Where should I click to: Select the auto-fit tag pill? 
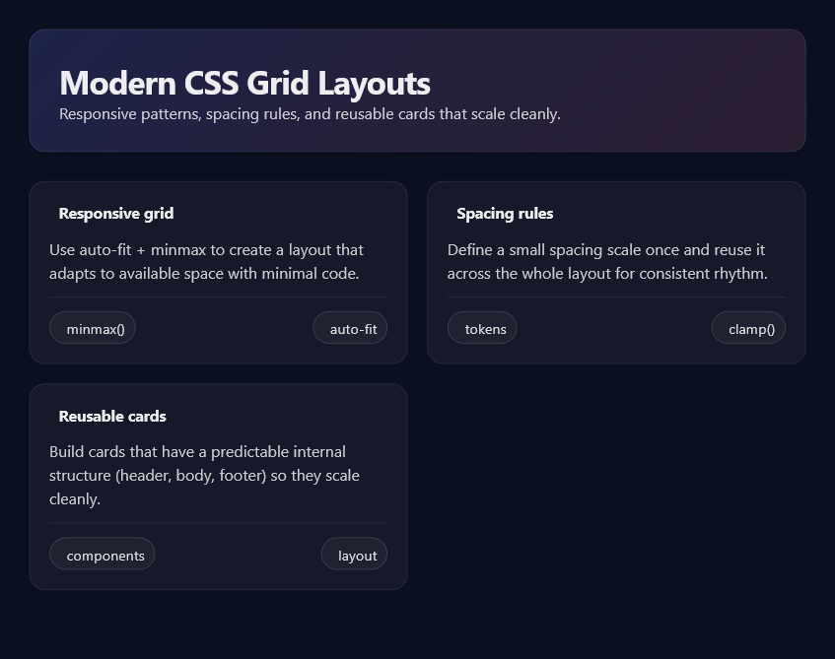pos(351,329)
